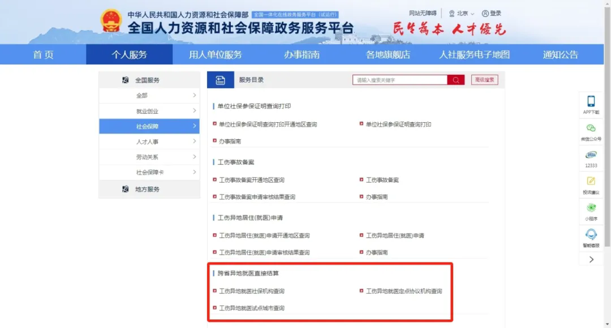Open the 投诉建议 feedback shortcut
The height and width of the screenshot is (328, 611).
[591, 185]
